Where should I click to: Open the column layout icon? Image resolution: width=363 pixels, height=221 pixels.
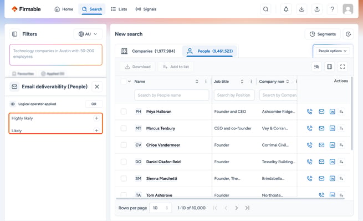point(329,67)
